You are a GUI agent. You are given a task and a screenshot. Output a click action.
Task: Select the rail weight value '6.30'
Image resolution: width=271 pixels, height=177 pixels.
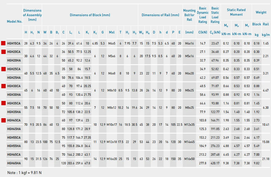pos(266,107)
